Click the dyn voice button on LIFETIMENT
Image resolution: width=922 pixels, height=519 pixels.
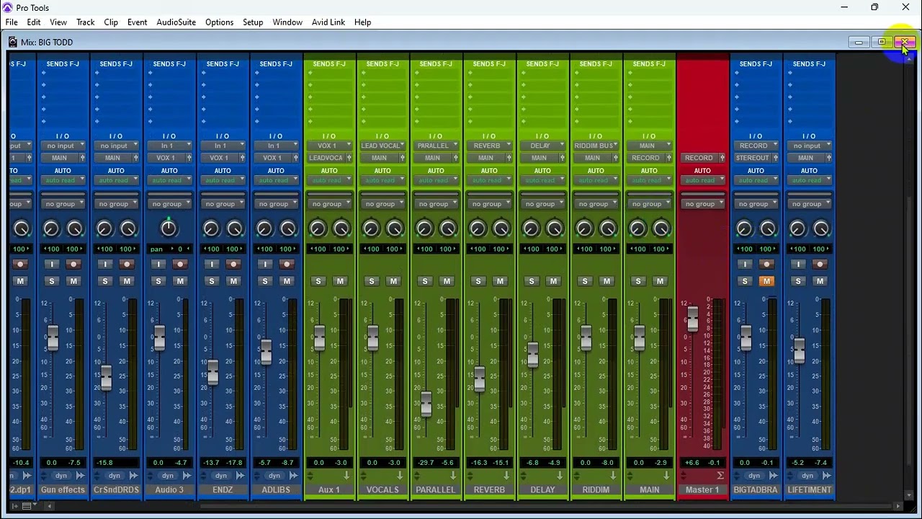pos(807,476)
